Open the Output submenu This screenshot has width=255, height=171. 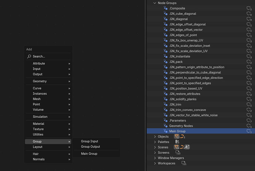point(48,74)
